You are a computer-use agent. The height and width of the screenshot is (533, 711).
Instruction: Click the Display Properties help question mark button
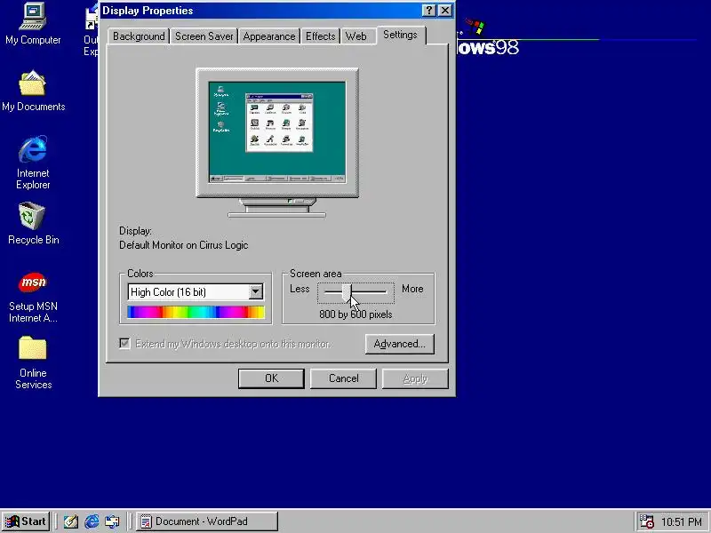pyautogui.click(x=429, y=11)
